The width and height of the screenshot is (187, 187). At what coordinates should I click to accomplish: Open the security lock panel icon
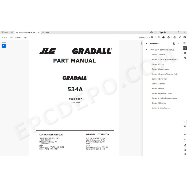pyautogui.click(x=185, y=58)
